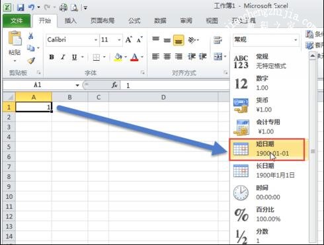This screenshot has width=324, height=245.
Task: Switch to the 插入 tab
Action: point(71,21)
